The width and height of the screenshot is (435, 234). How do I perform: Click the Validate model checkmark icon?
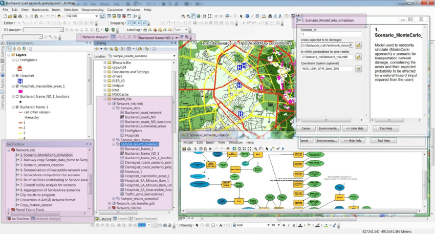pos(278,149)
